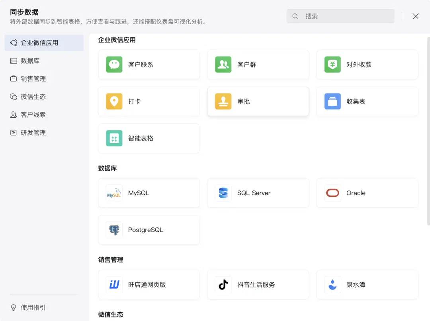Click the 打卡 location pin icon
Viewport: 430px width, 321px height.
(114, 101)
